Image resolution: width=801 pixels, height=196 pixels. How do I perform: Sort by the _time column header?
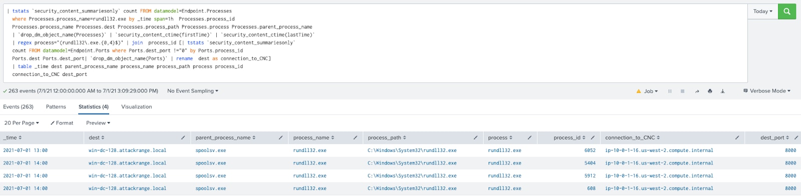(x=13, y=137)
